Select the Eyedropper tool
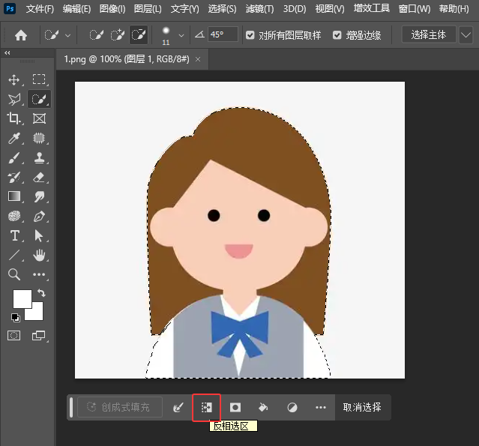The width and height of the screenshot is (479, 446). 14,138
